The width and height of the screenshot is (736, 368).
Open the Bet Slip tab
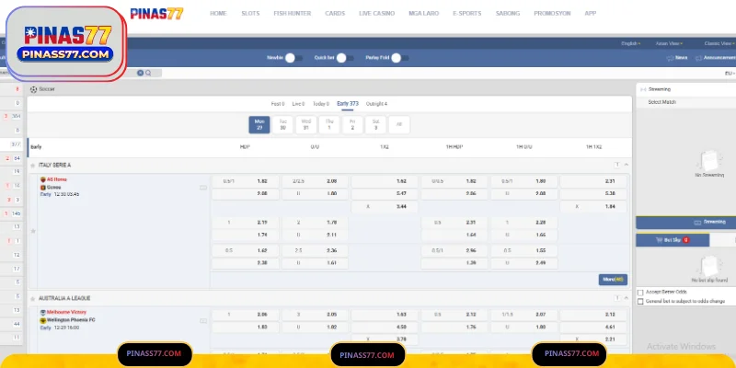(x=673, y=240)
